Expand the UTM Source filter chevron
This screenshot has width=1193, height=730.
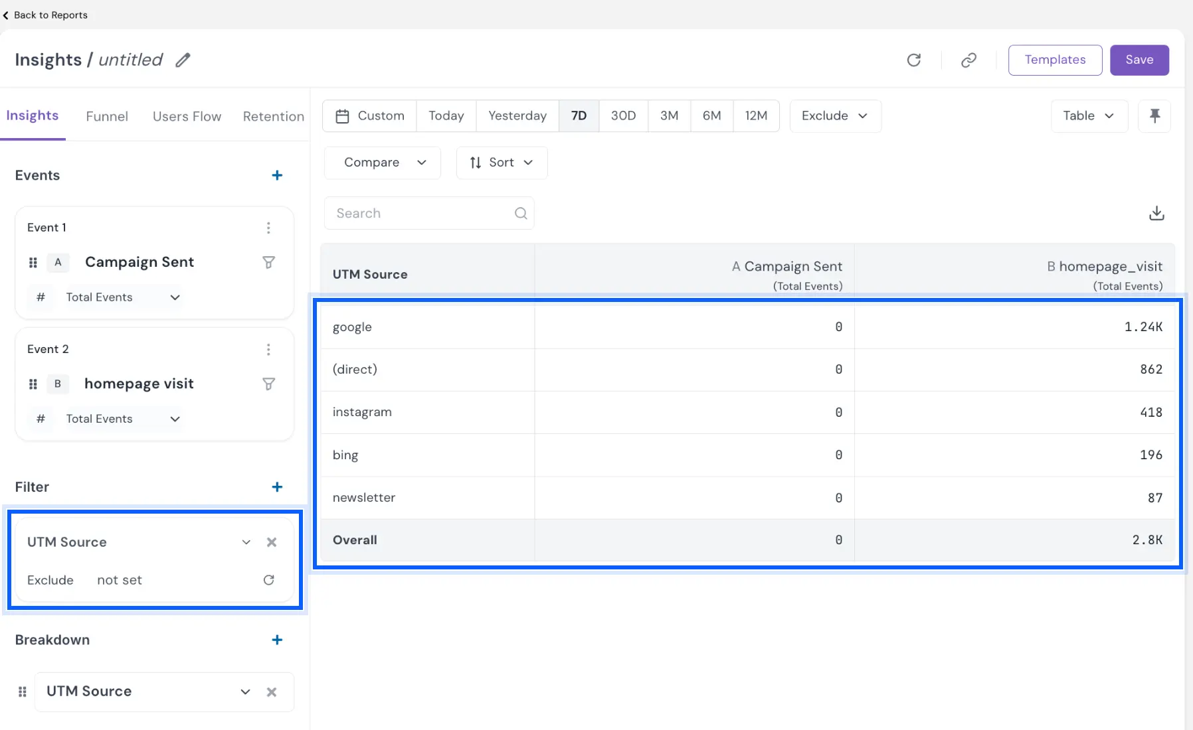pos(246,542)
